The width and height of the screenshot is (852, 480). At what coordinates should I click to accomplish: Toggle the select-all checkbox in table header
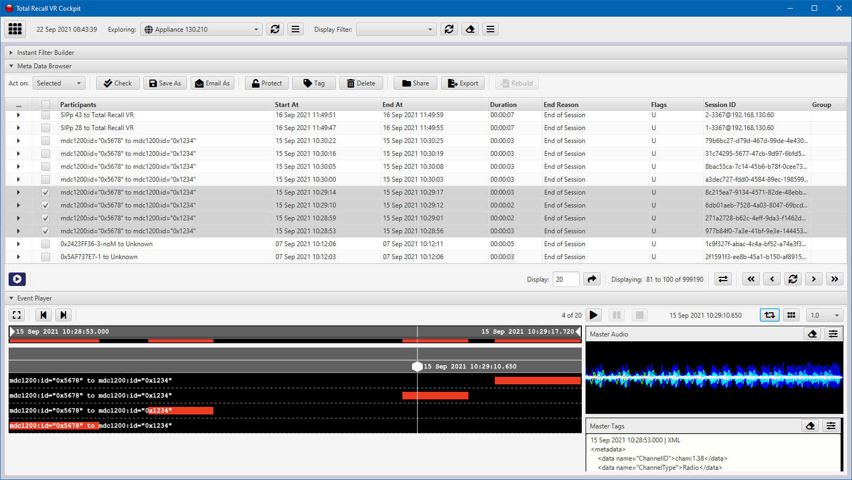46,105
